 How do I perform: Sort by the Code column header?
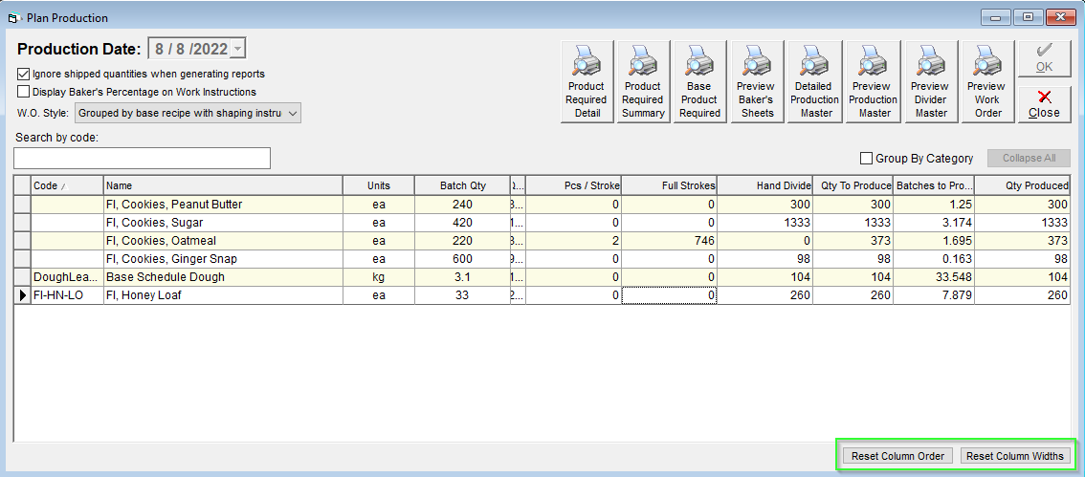click(x=67, y=185)
